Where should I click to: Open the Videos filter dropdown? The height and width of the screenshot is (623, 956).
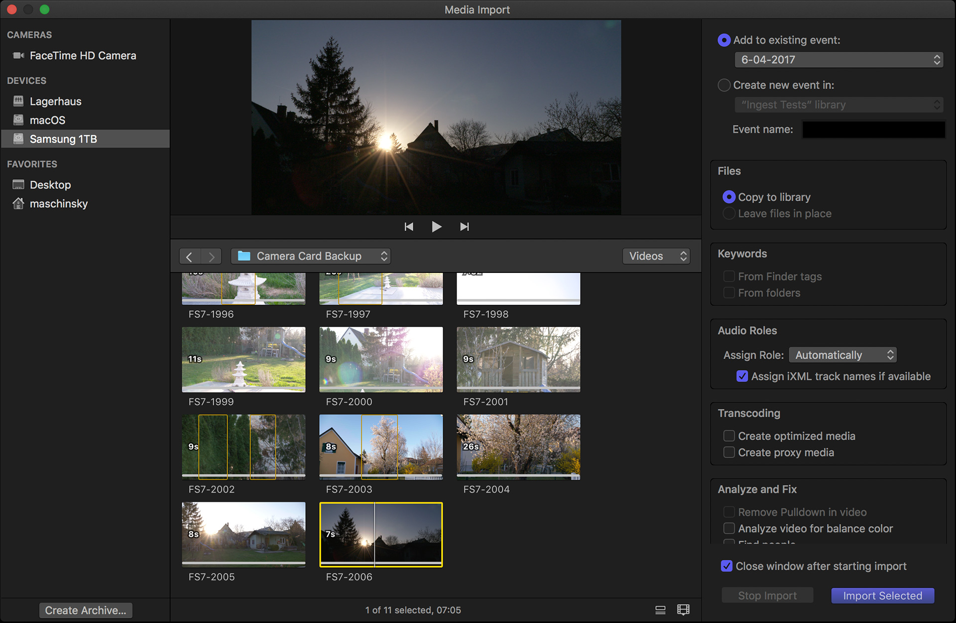click(x=656, y=256)
